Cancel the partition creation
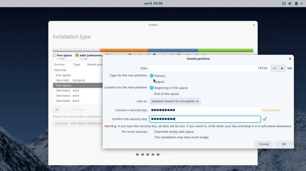The image size is (306, 171). coord(264,144)
